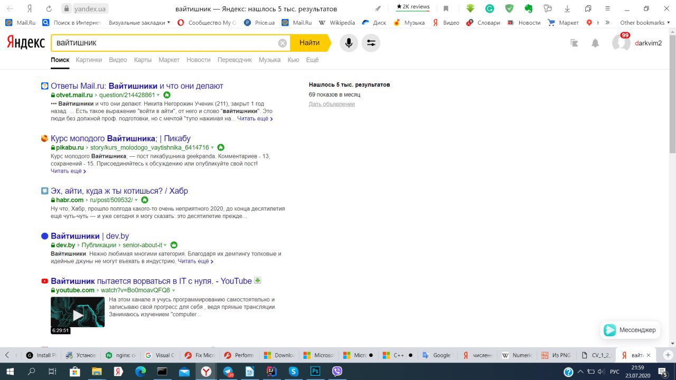Expand the otvet.mail.ru URL dropdown arrow

(x=158, y=96)
